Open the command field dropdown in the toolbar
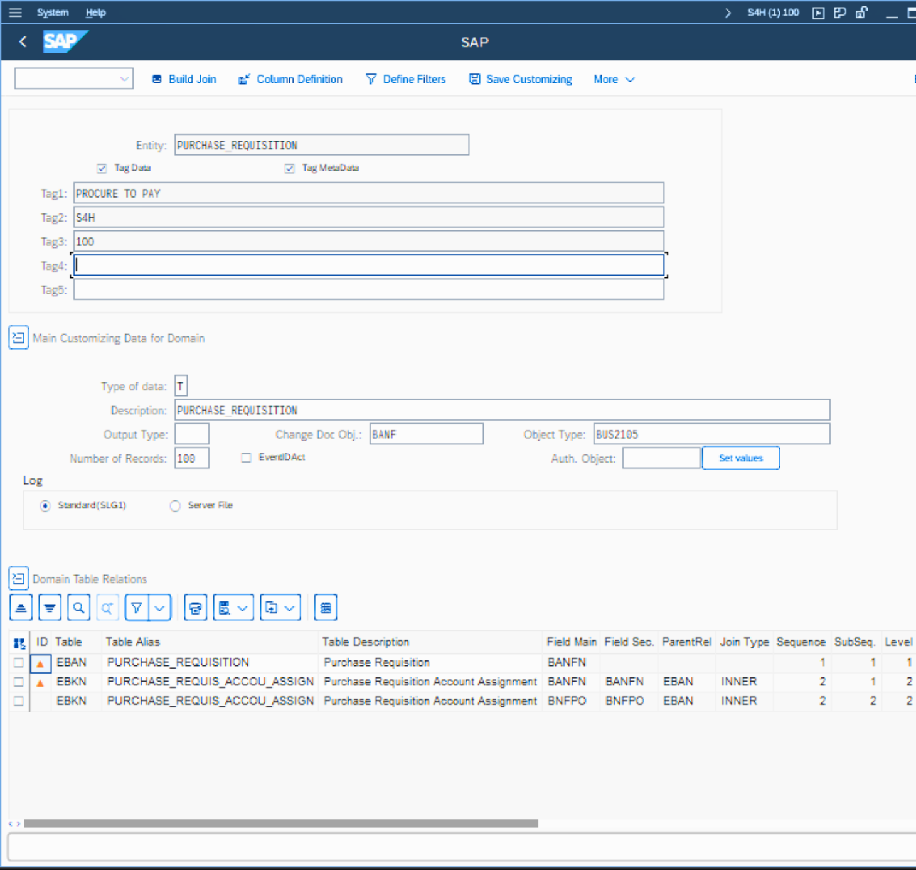The height and width of the screenshot is (870, 916). tap(124, 79)
